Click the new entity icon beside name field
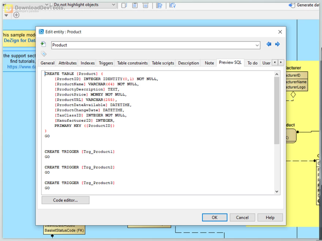Viewport: 322px width, 241px height. coord(43,44)
